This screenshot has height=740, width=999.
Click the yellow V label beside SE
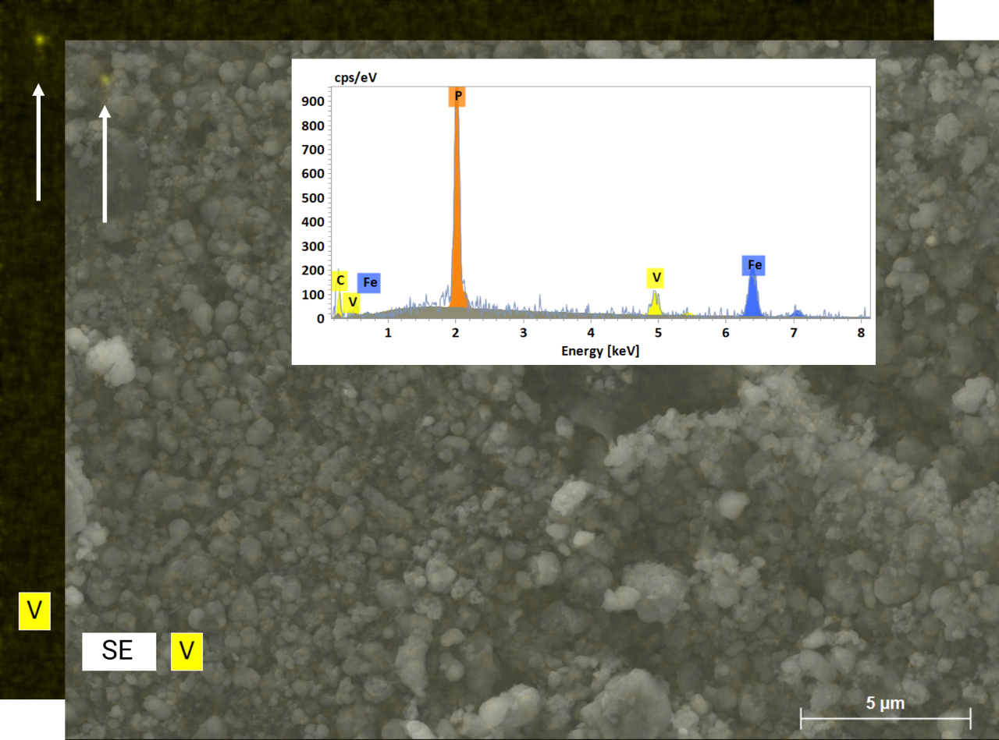(x=187, y=651)
